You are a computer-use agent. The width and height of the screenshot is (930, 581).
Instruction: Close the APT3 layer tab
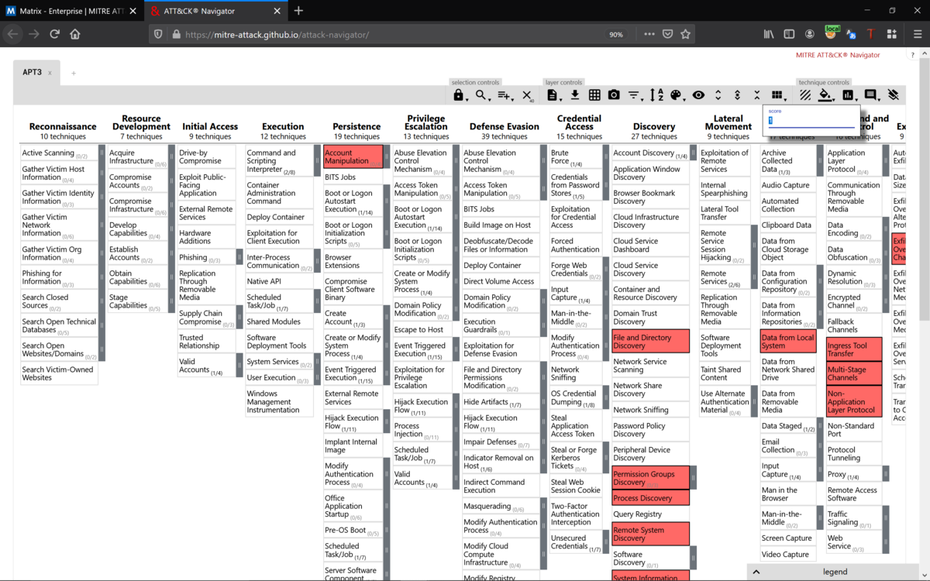click(x=50, y=73)
